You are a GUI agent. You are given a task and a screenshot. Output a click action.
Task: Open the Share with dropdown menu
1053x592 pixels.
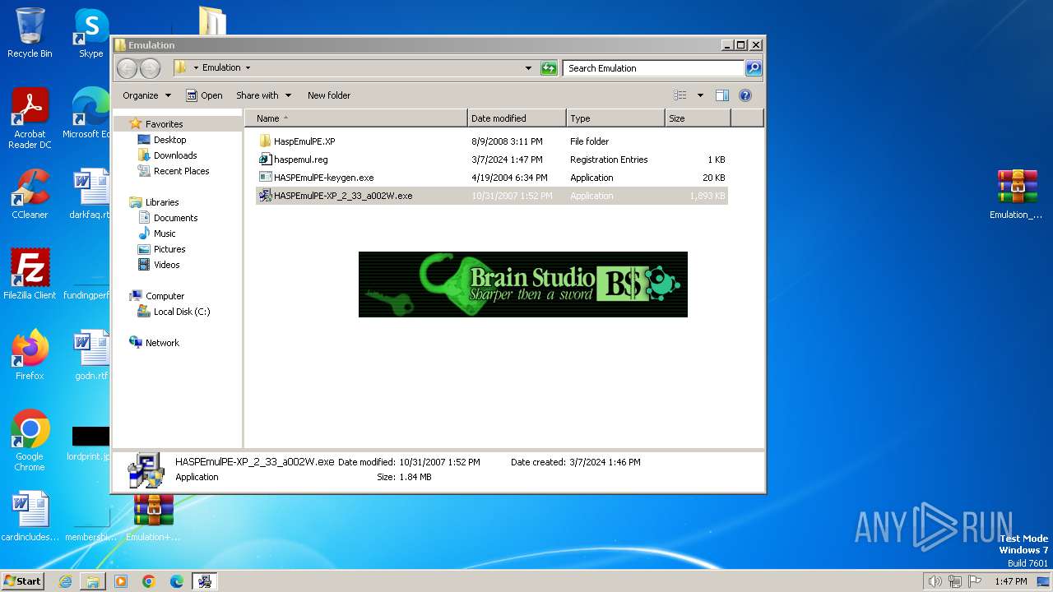click(263, 95)
